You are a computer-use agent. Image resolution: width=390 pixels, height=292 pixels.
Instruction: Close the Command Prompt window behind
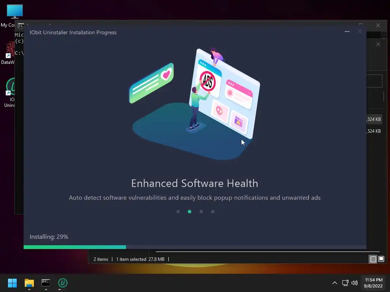(x=378, y=25)
